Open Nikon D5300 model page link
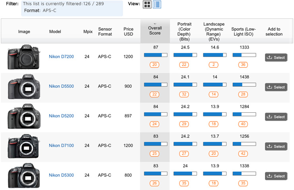 click(61, 175)
